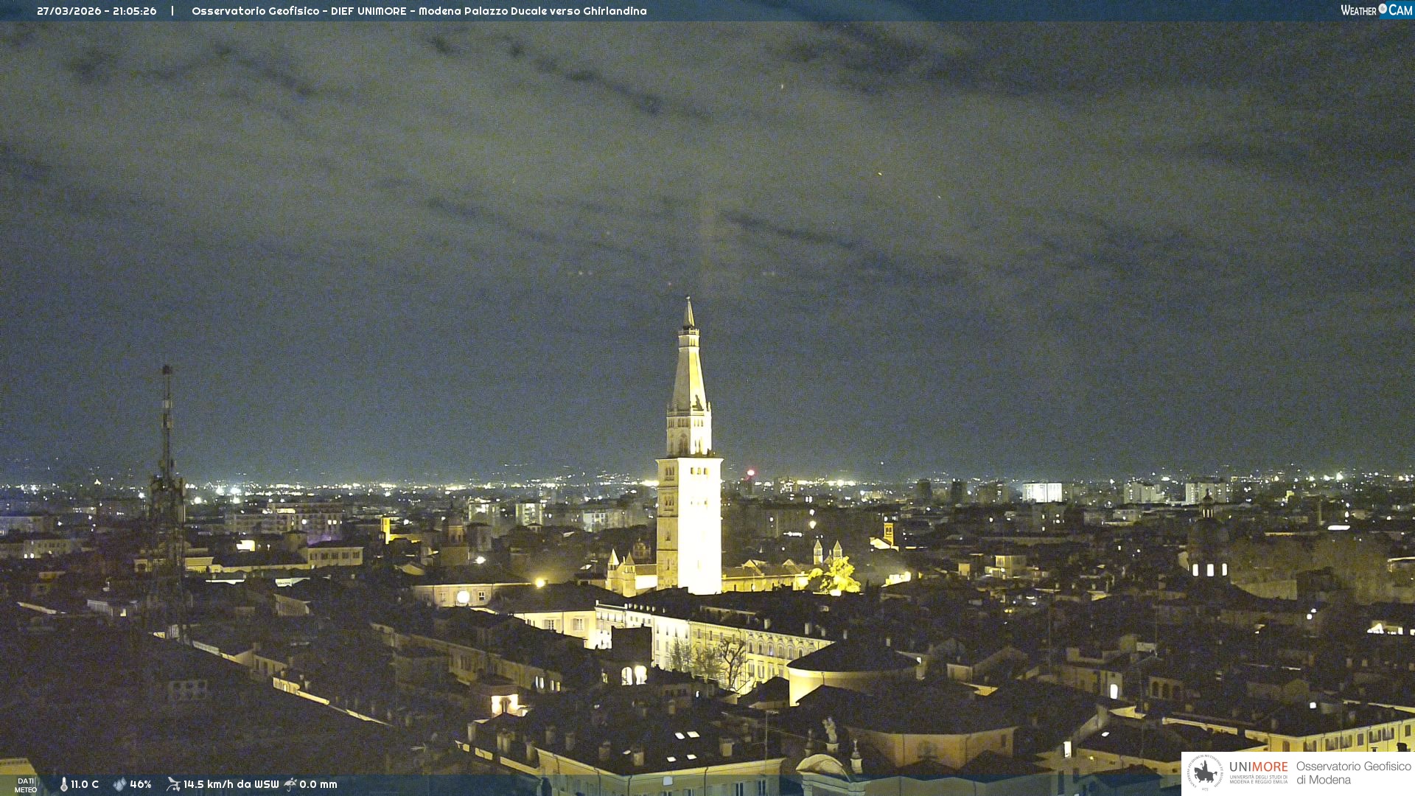
Task: Click the 14.5 km/h da WSW wind reading
Action: coord(231,784)
